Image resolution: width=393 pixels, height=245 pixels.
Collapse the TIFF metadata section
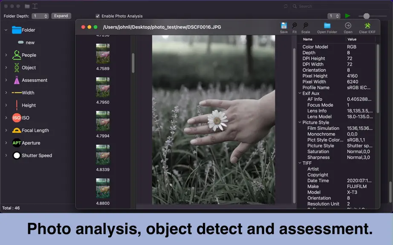tap(300, 163)
